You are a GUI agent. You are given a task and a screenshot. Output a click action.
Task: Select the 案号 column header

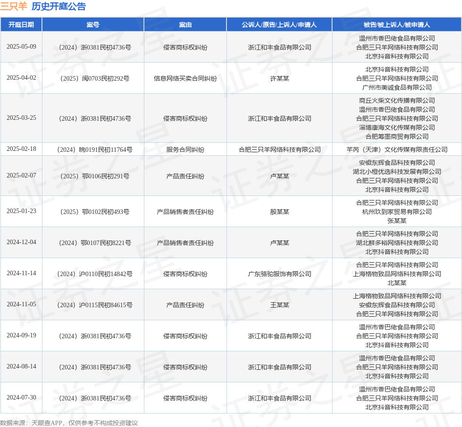pos(93,25)
